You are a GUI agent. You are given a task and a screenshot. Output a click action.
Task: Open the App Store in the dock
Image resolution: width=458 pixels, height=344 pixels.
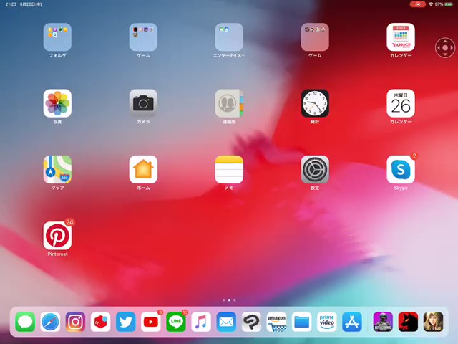pyautogui.click(x=351, y=322)
